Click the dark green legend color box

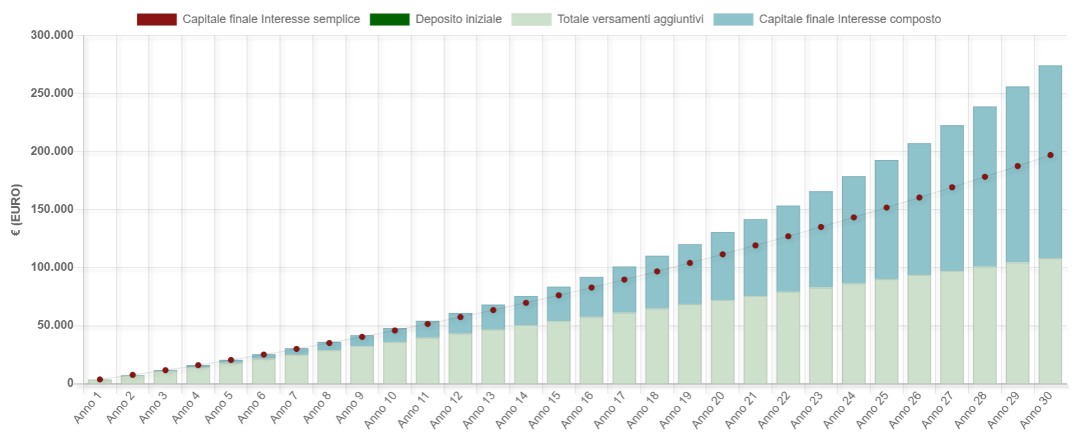[389, 19]
